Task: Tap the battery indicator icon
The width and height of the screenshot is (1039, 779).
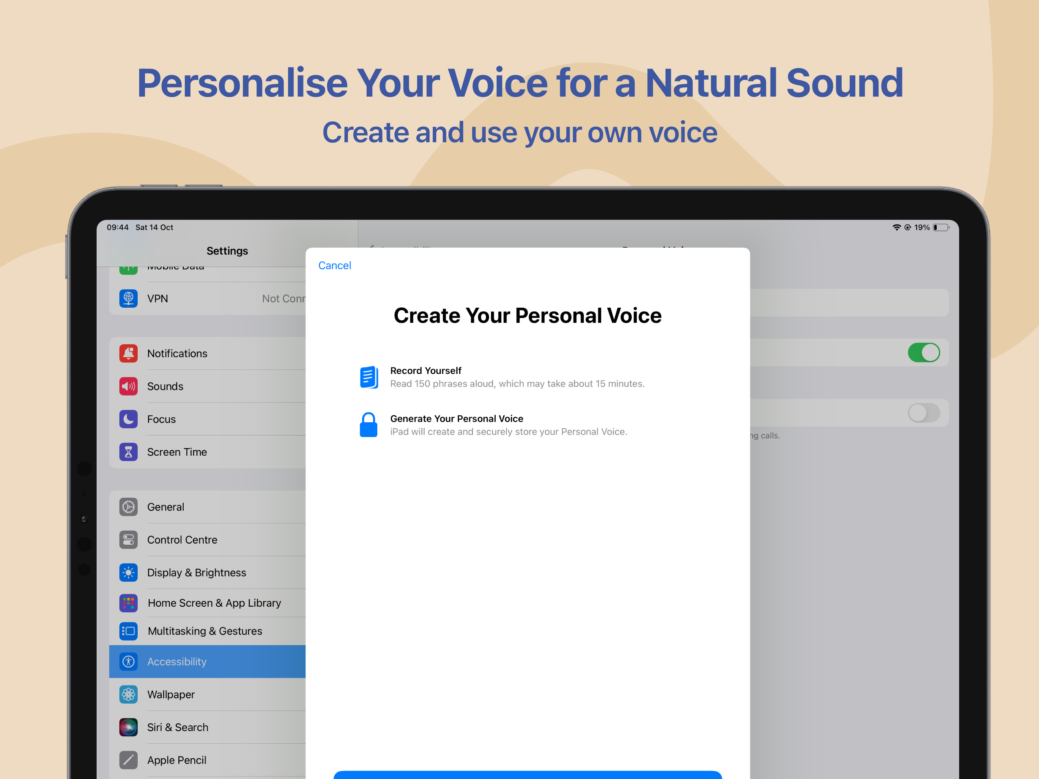Action: pos(941,227)
